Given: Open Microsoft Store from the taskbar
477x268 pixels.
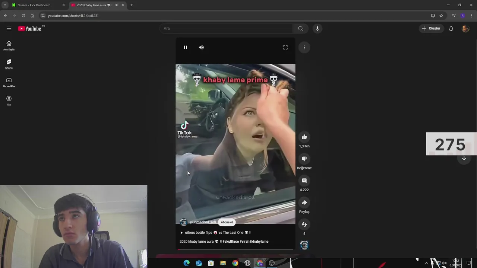Looking at the screenshot, I should tap(211, 263).
